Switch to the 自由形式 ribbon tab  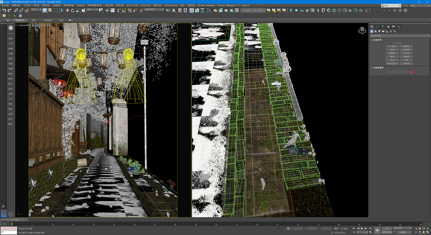20,20
